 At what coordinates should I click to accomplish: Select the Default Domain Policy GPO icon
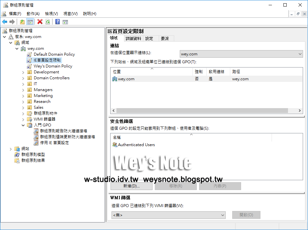[x=30, y=54]
